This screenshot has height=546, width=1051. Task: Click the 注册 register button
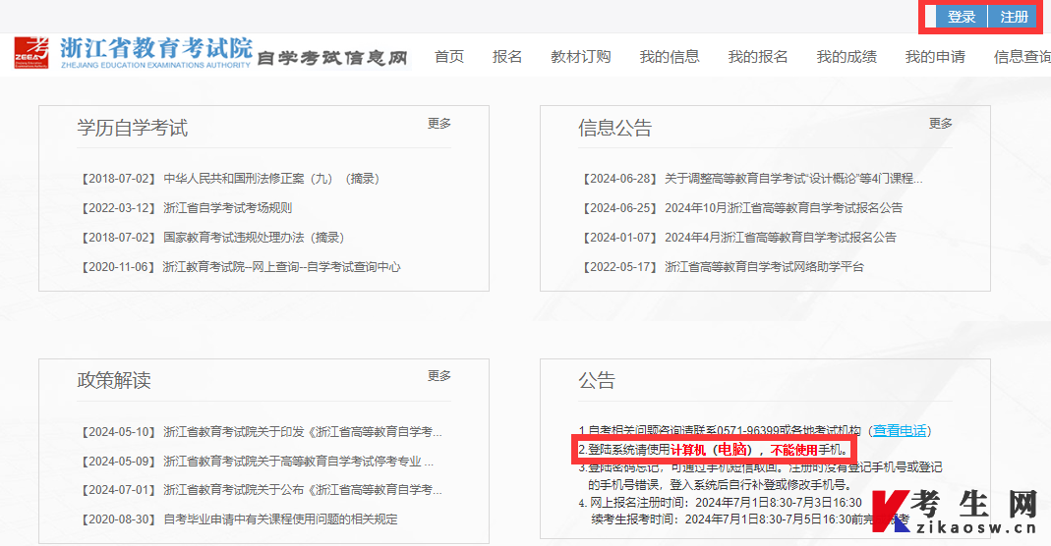[1014, 17]
